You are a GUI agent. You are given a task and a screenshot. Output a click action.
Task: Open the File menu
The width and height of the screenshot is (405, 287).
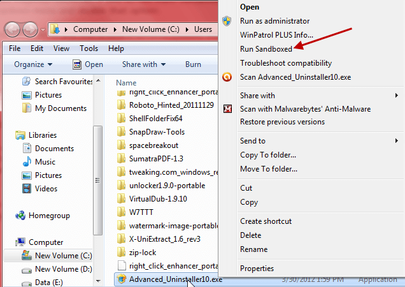(x=15, y=48)
